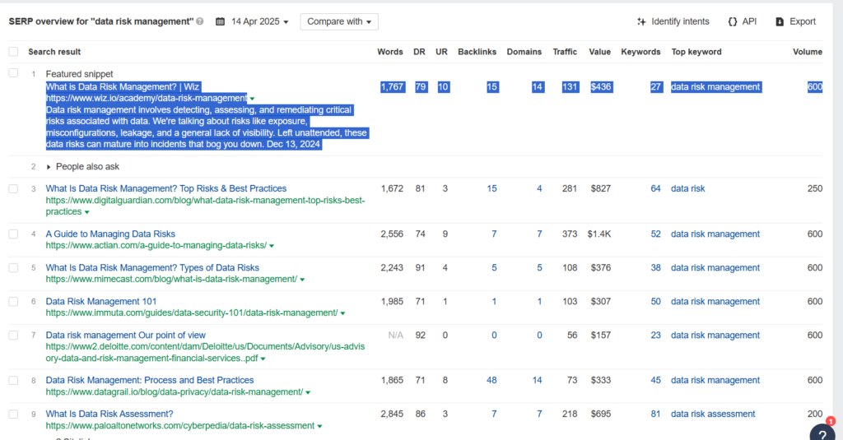Viewport: 843px width, 440px height.
Task: Click the Keywords column header
Action: click(640, 52)
